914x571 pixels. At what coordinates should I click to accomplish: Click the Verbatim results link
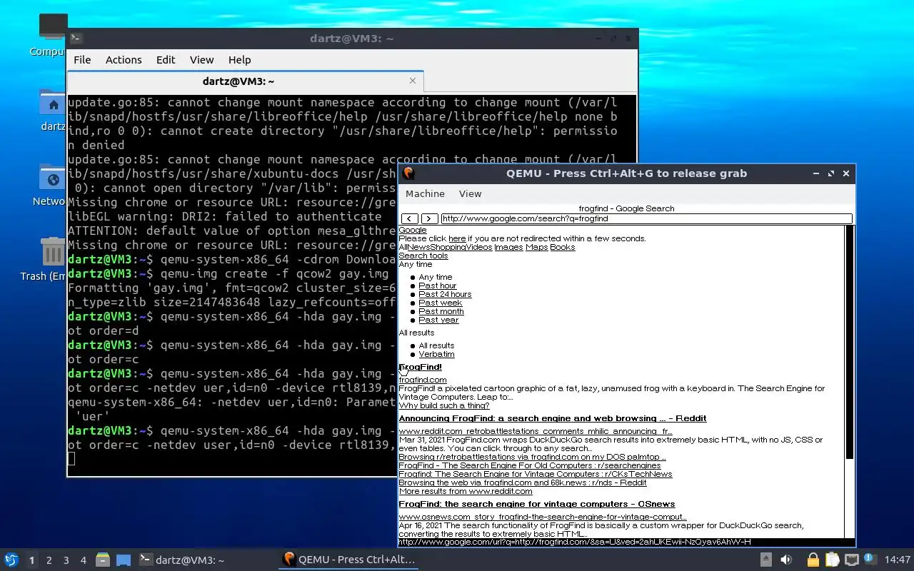(x=436, y=354)
